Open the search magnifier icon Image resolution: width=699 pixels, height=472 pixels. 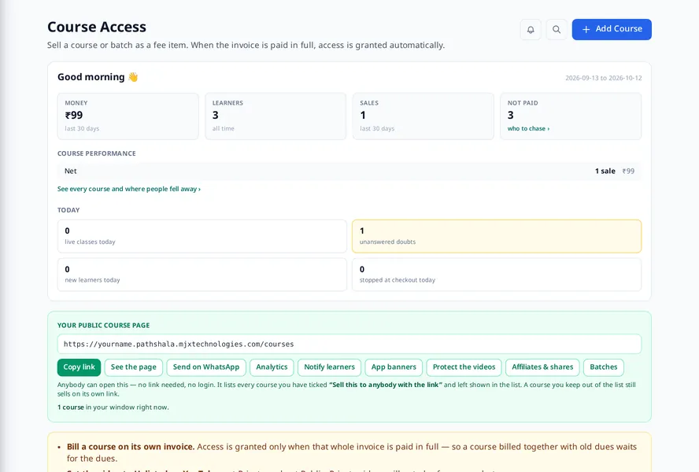coord(557,29)
